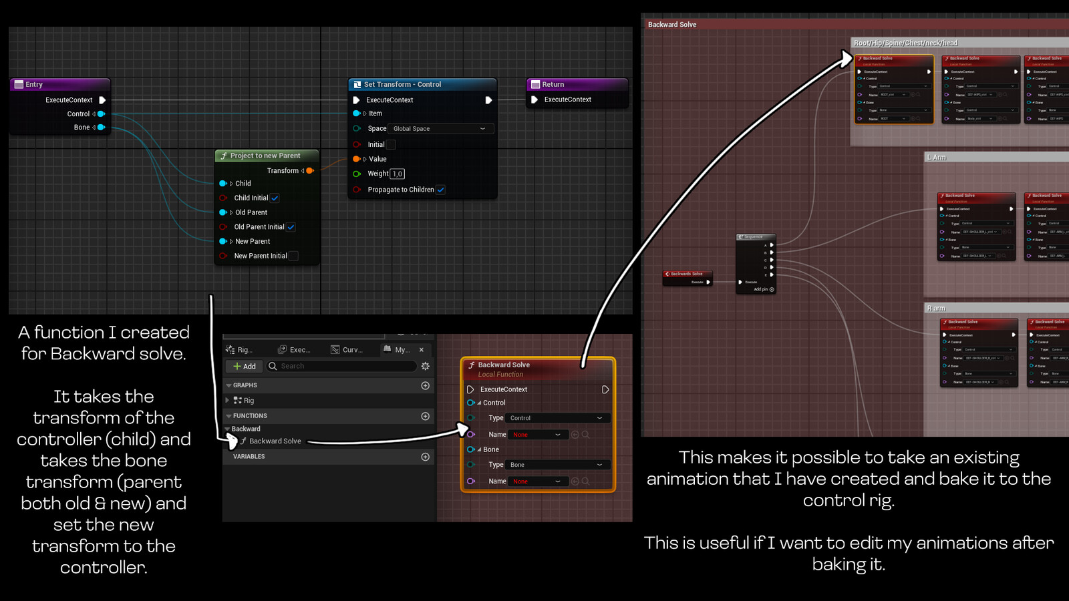The height and width of the screenshot is (601, 1069).
Task: Open Bone Name dropdown showing None
Action: (539, 481)
